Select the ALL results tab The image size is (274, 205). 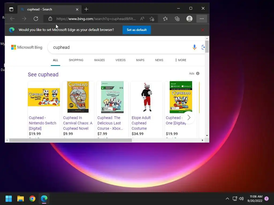pos(55,60)
